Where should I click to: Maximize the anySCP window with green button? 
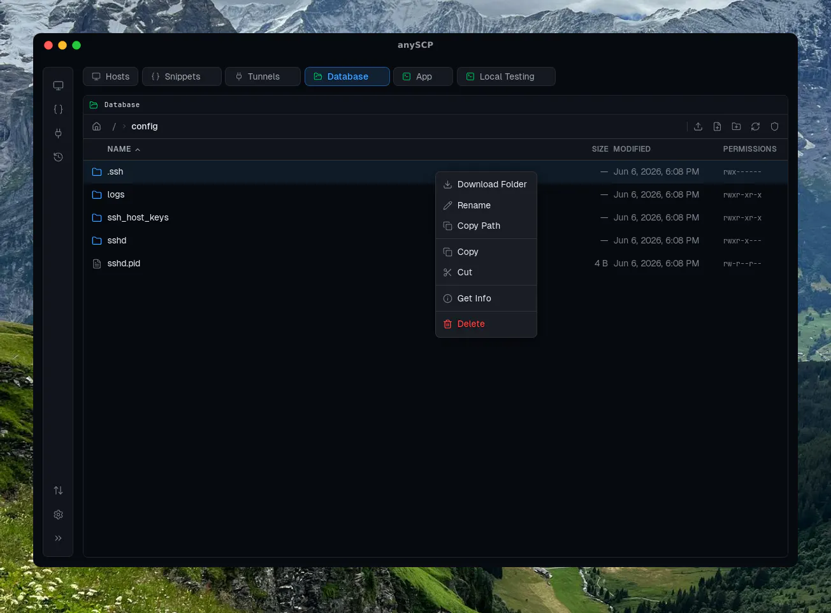[x=76, y=45]
